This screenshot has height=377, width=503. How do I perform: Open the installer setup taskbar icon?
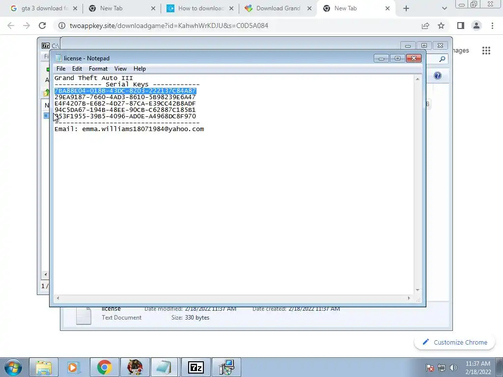click(x=226, y=367)
